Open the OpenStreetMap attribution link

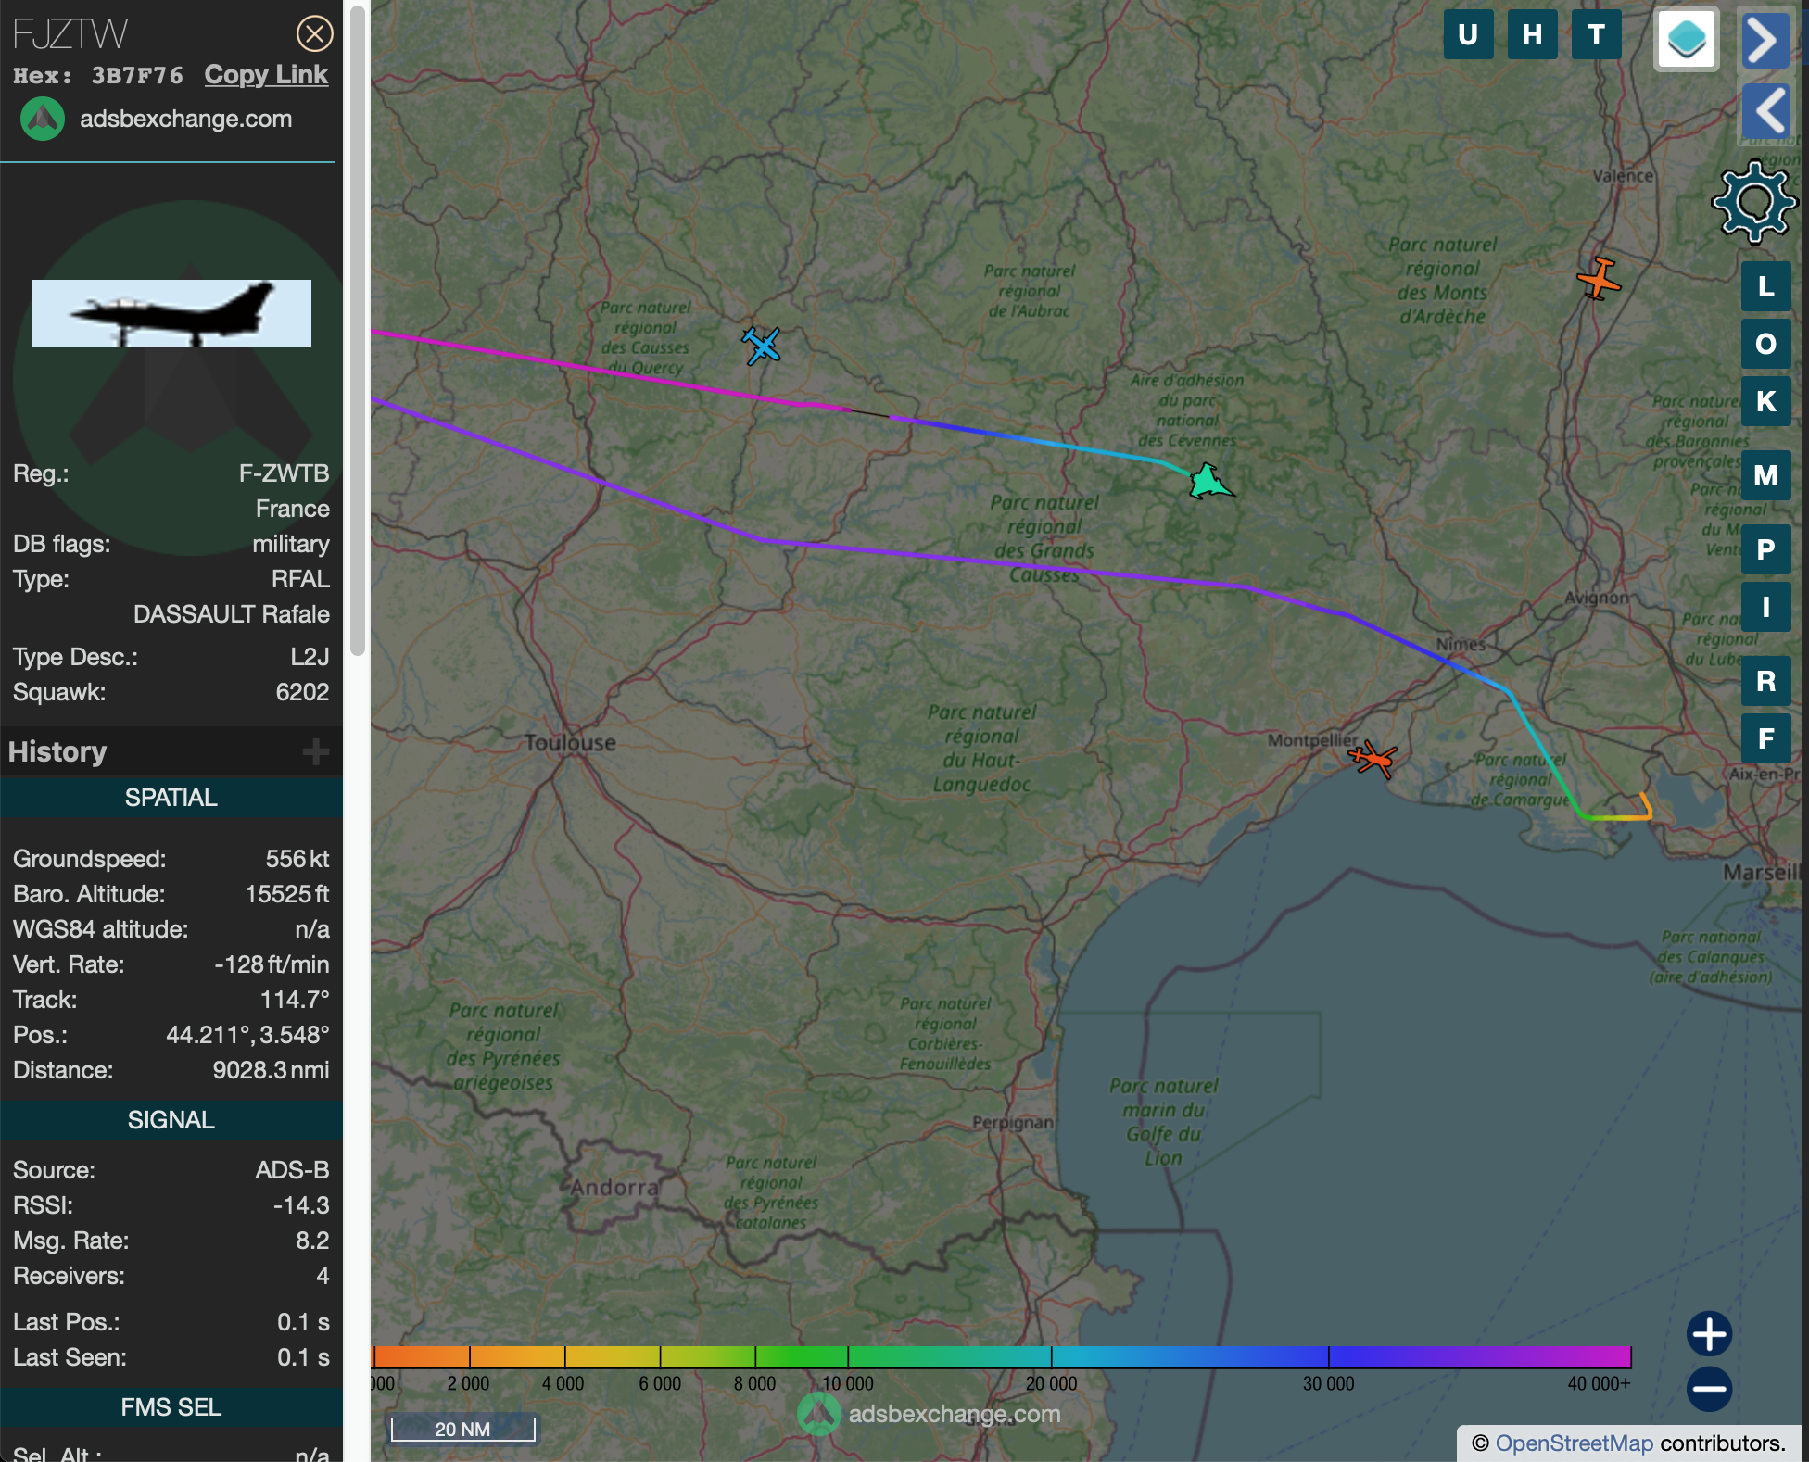pyautogui.click(x=1574, y=1443)
